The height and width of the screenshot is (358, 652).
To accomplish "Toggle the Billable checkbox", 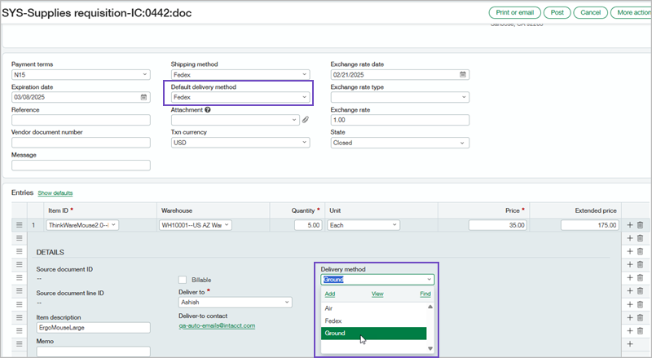I will tap(183, 280).
